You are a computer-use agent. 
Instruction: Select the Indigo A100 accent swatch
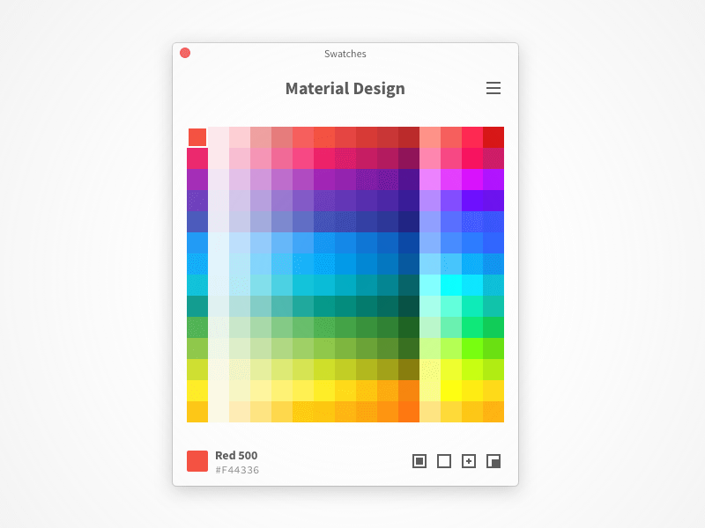[x=430, y=222]
